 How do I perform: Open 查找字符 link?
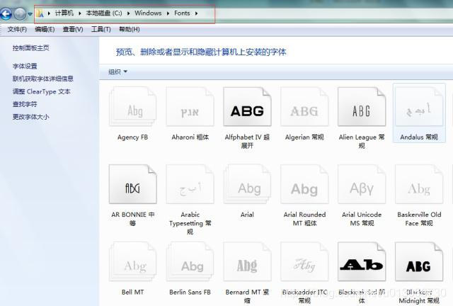(x=25, y=104)
